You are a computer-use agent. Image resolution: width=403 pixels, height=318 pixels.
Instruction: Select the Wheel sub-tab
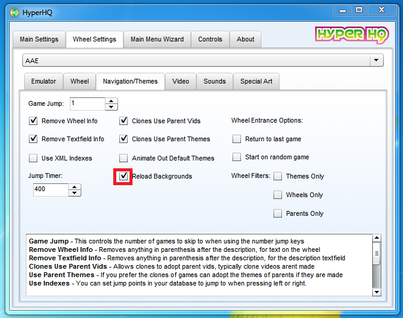coord(80,81)
